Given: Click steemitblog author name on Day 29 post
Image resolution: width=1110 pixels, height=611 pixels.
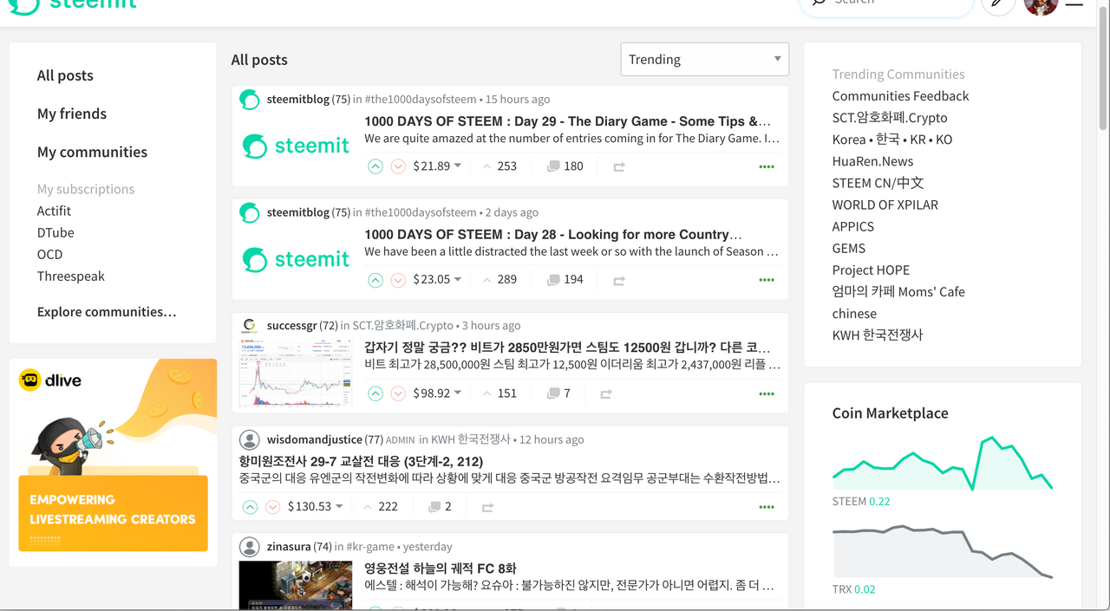Looking at the screenshot, I should [298, 100].
